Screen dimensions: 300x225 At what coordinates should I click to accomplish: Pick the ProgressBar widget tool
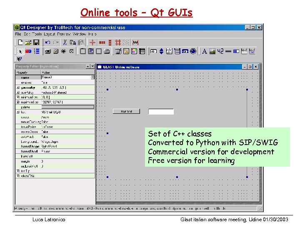236,51
